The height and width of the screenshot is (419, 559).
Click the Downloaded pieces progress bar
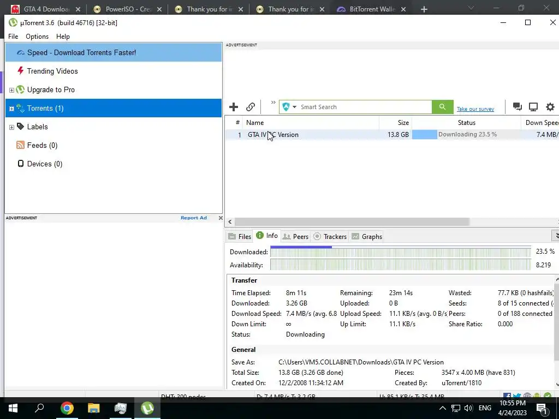[400, 252]
